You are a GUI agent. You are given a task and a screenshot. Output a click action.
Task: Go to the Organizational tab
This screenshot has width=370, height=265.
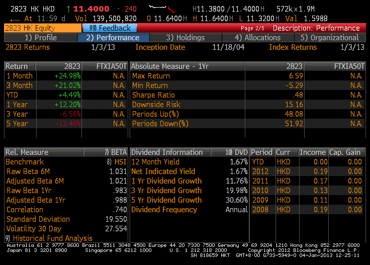point(330,38)
